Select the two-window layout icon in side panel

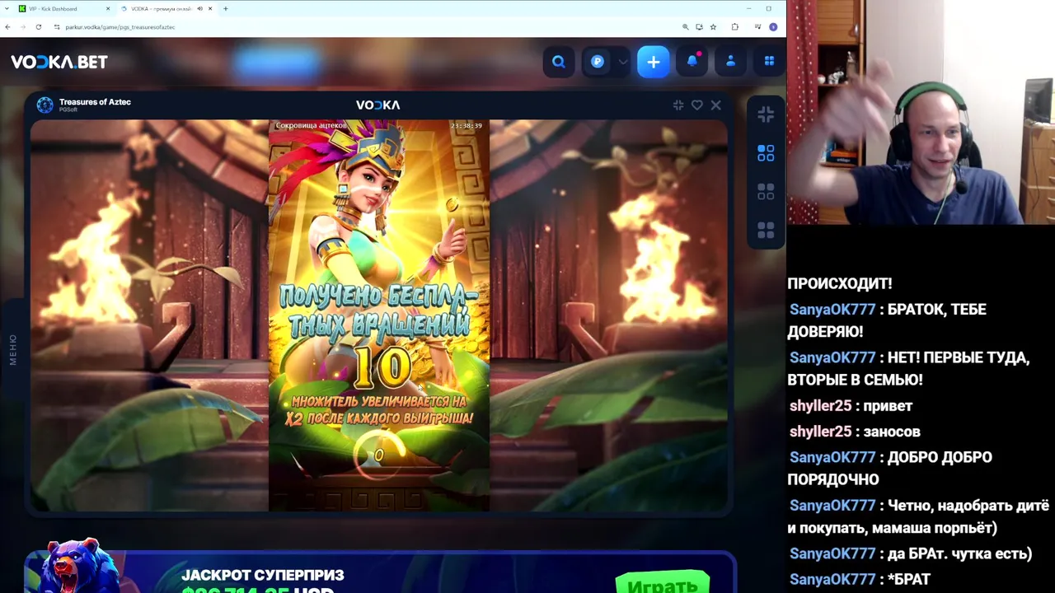[x=766, y=191]
